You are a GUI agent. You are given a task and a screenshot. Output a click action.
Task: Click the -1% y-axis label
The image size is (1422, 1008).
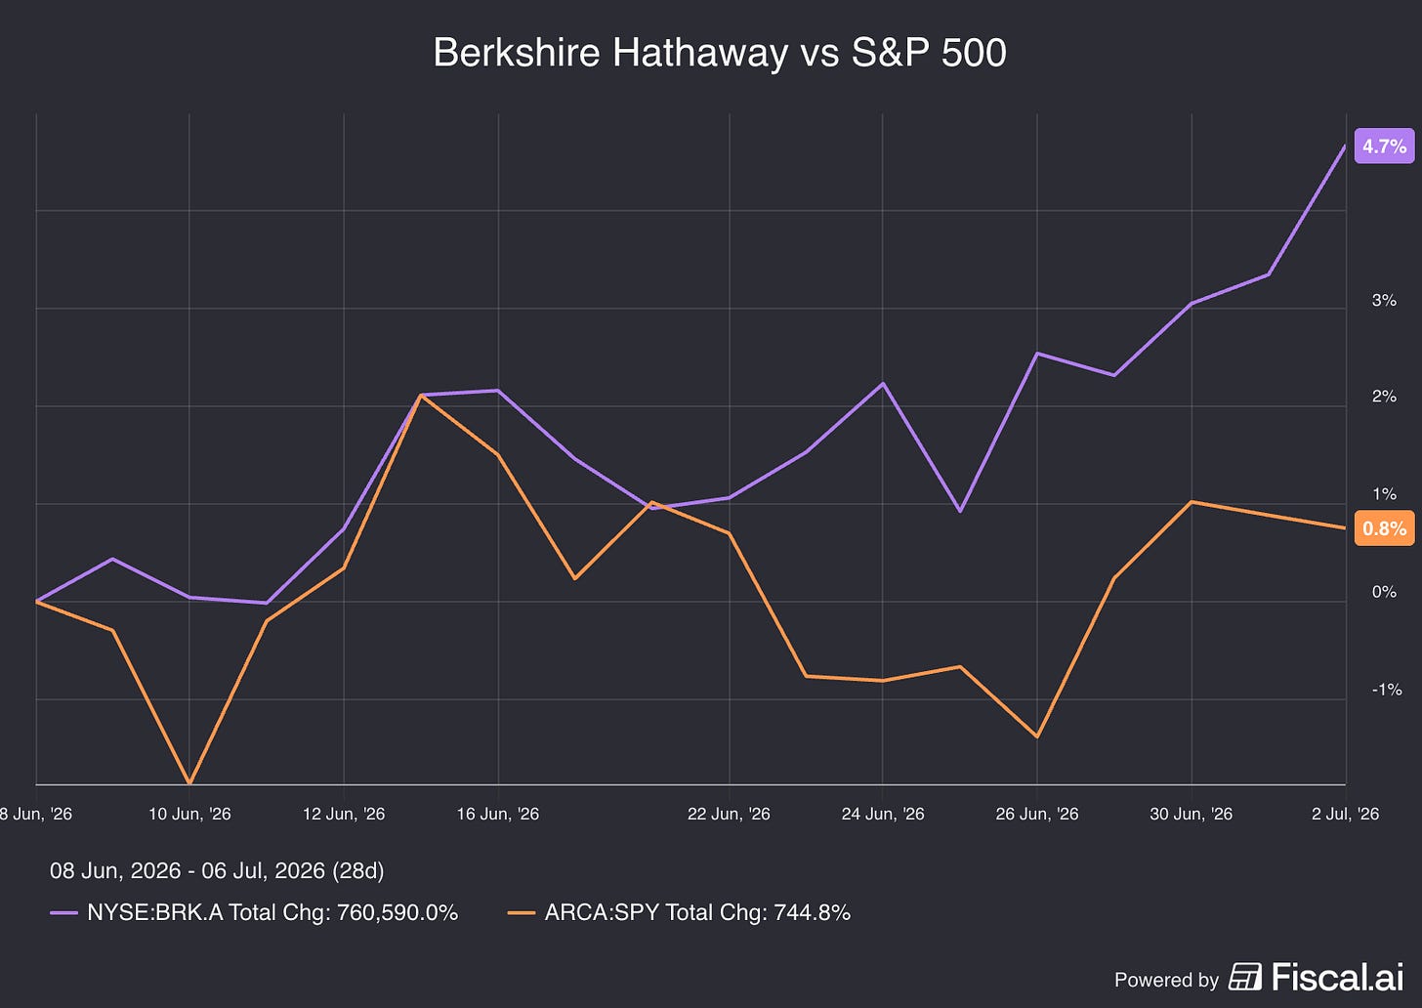point(1387,690)
